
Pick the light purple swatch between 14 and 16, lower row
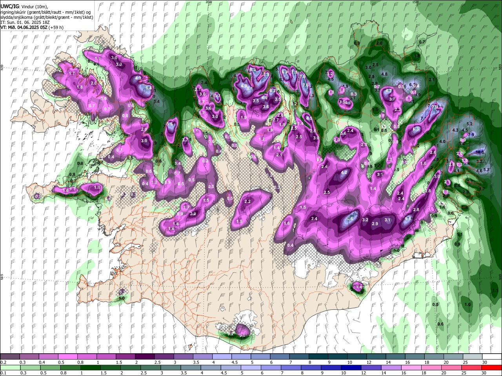pyautogui.click(x=391, y=367)
